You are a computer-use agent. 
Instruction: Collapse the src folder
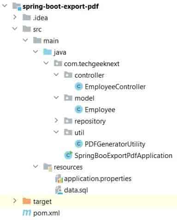tap(15, 28)
